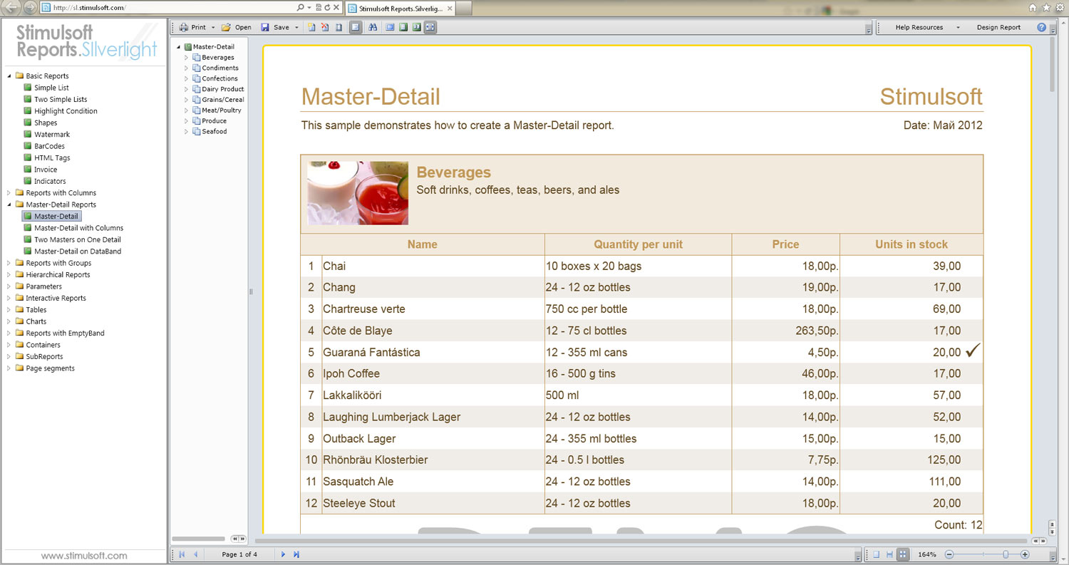Toggle the page width view icon
The width and height of the screenshot is (1069, 565).
430,27
